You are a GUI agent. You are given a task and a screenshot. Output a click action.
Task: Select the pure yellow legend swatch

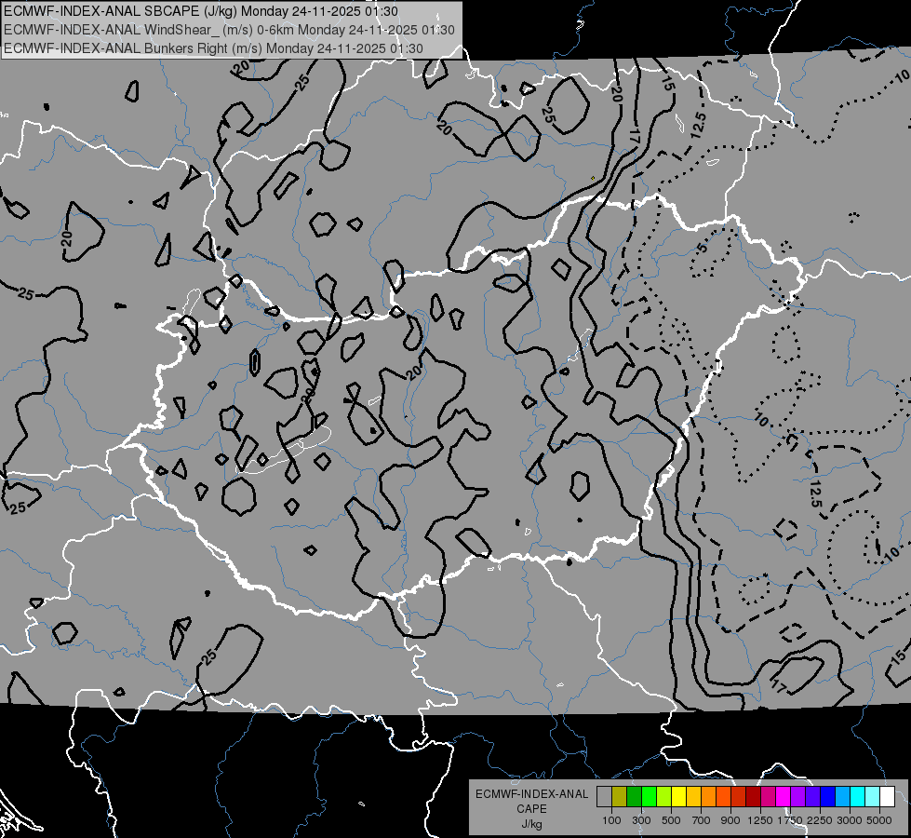coord(678,797)
